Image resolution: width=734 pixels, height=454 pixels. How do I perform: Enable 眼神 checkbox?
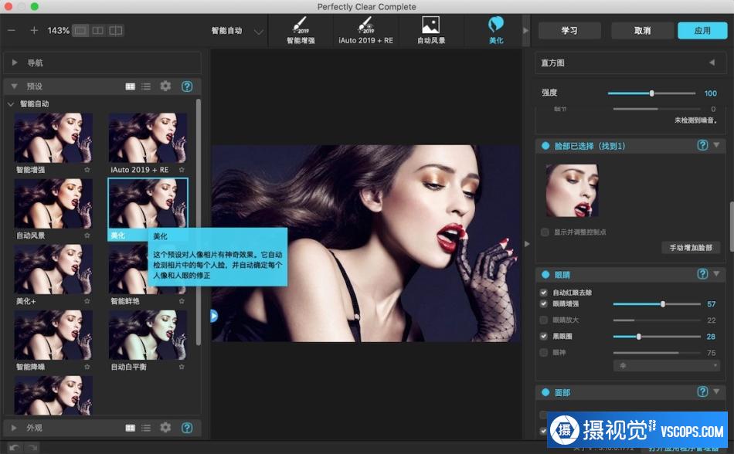click(x=543, y=353)
